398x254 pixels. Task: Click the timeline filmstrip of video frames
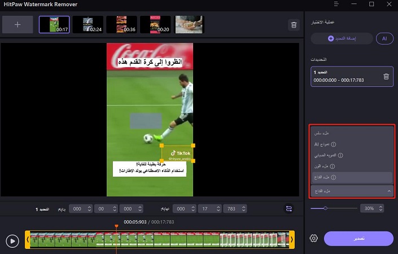(160, 239)
